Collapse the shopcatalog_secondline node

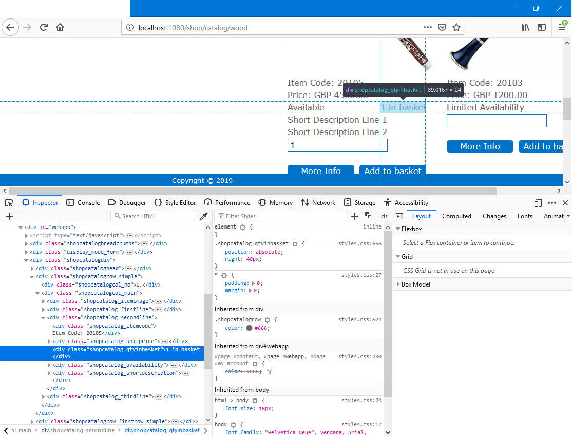43,318
